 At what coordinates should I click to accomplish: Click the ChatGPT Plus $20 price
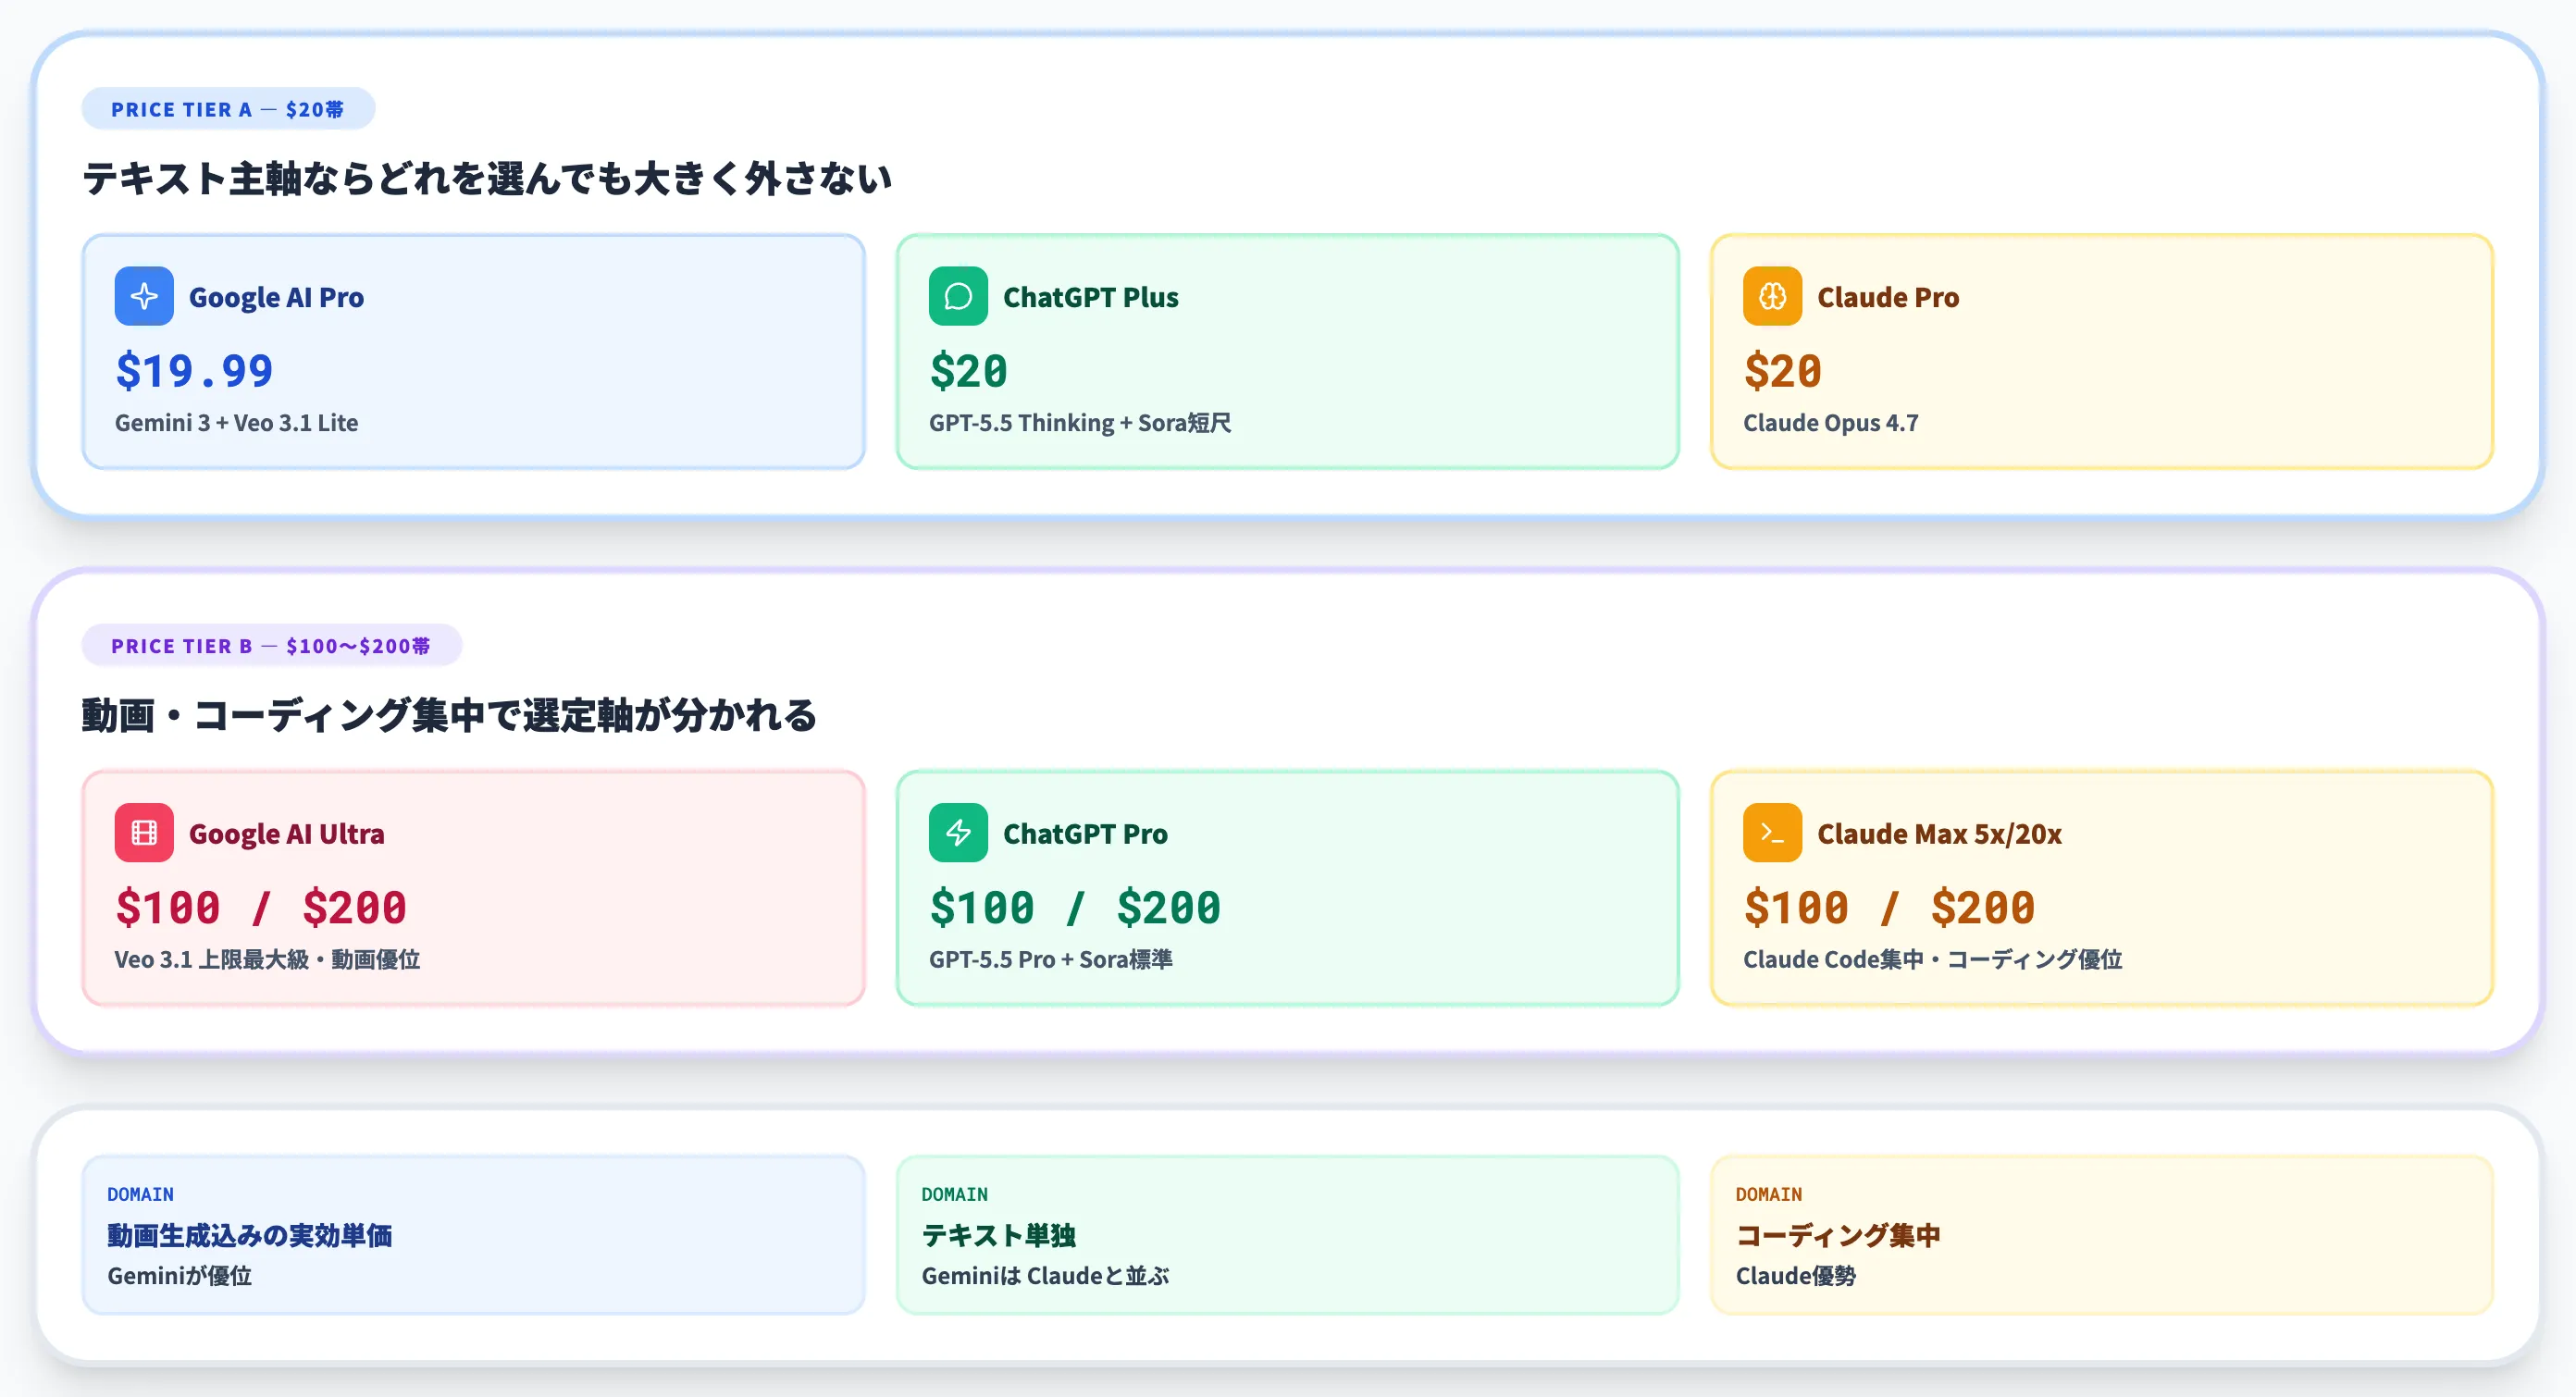[968, 371]
